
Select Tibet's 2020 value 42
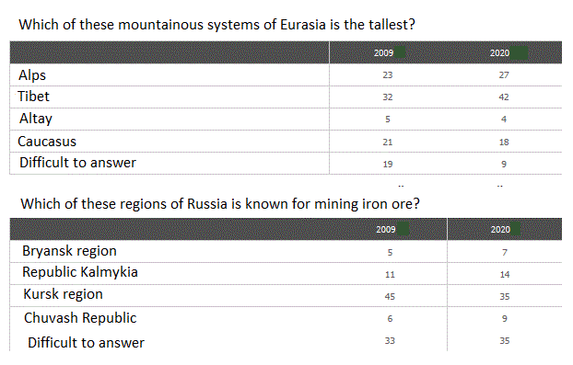(x=504, y=97)
